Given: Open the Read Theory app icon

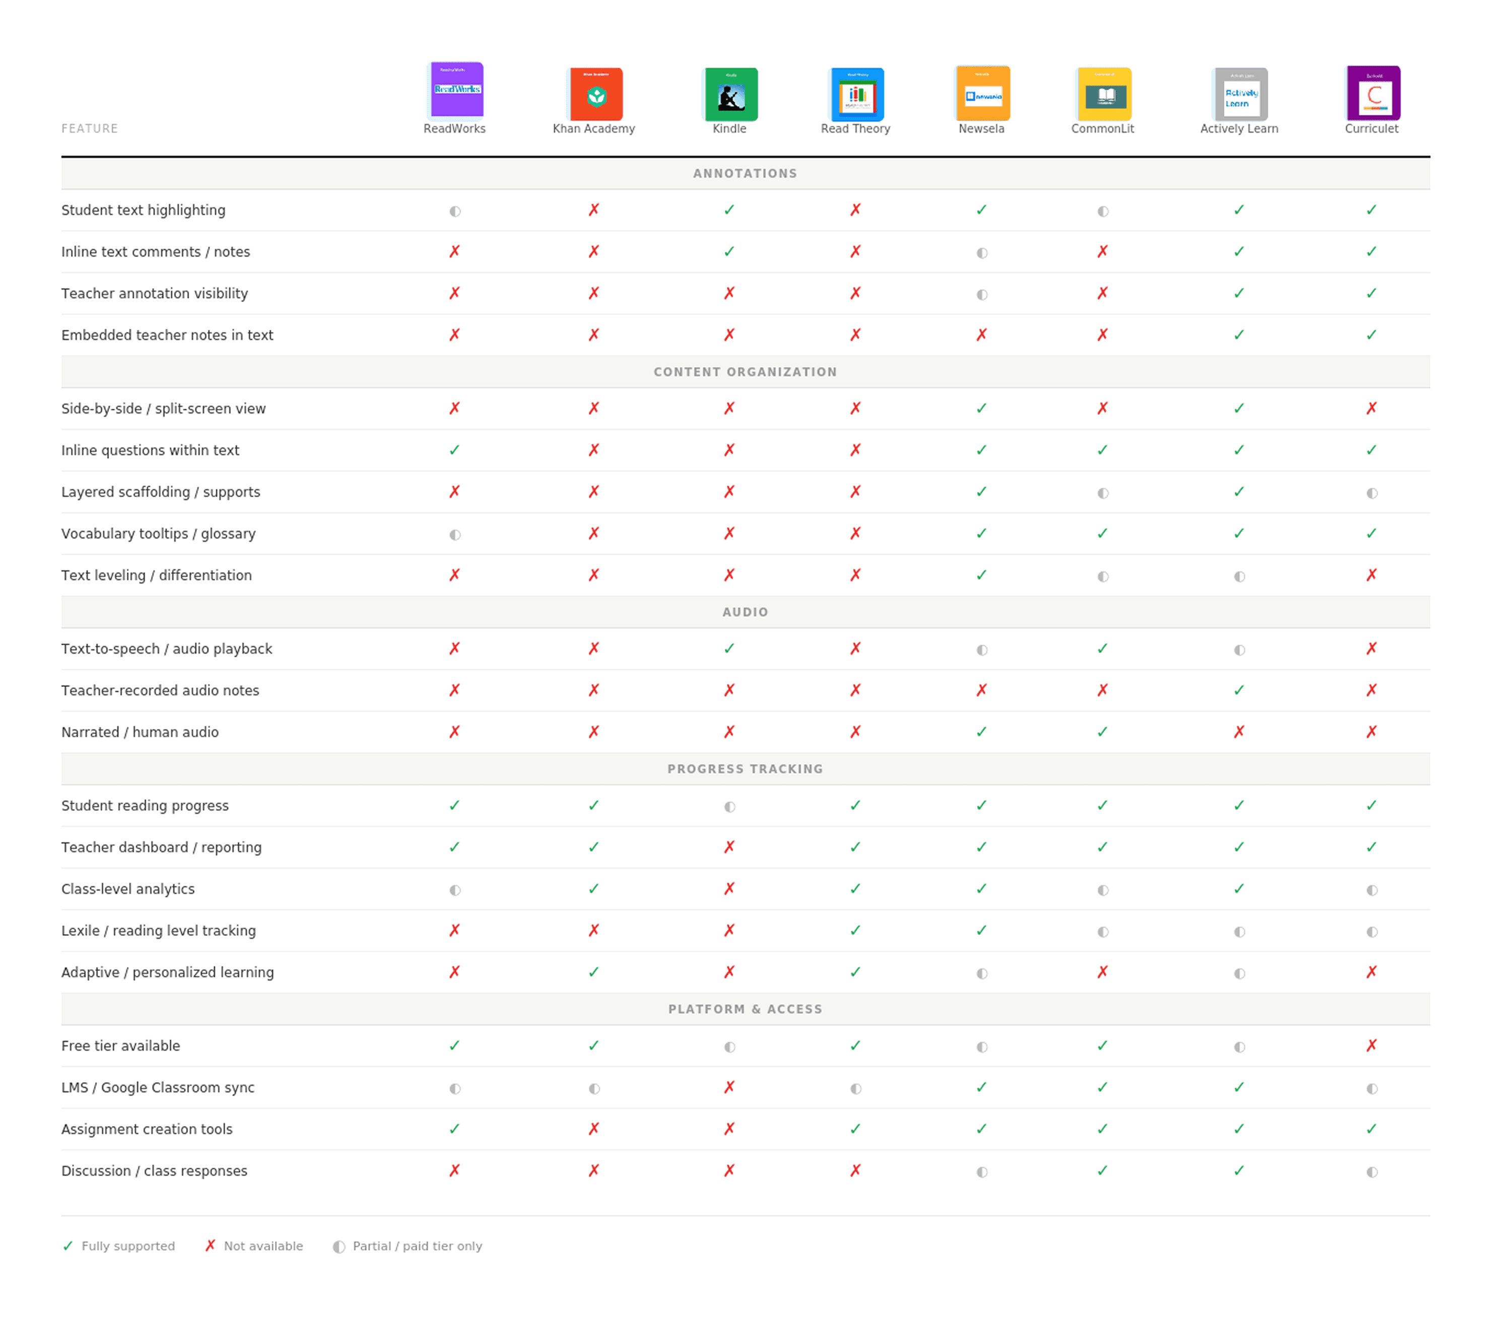Looking at the screenshot, I should click(x=857, y=94).
